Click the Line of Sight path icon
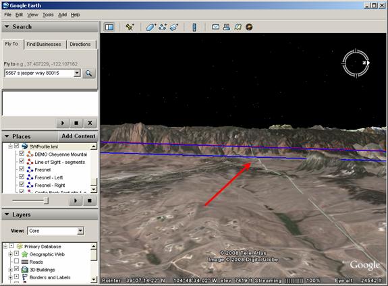The image size is (388, 286). coord(30,162)
